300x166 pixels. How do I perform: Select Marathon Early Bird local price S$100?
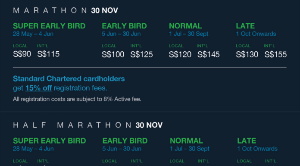coord(113,54)
